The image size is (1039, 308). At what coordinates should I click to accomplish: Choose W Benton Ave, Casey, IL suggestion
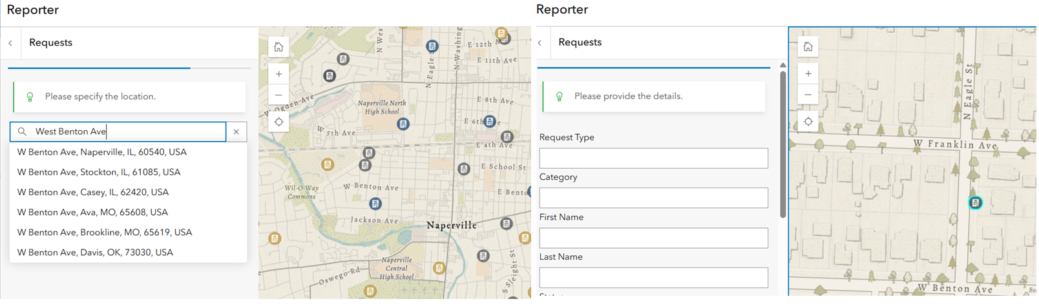coord(128,192)
